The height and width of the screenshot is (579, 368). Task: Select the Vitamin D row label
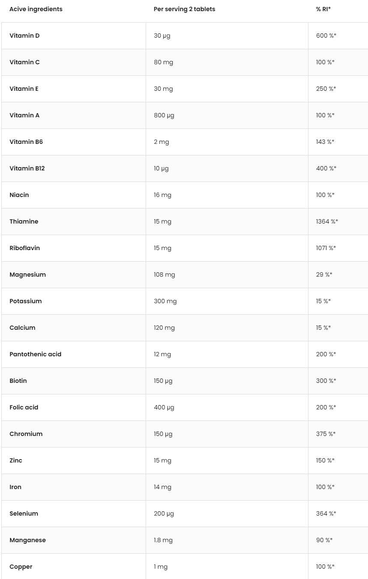point(24,36)
